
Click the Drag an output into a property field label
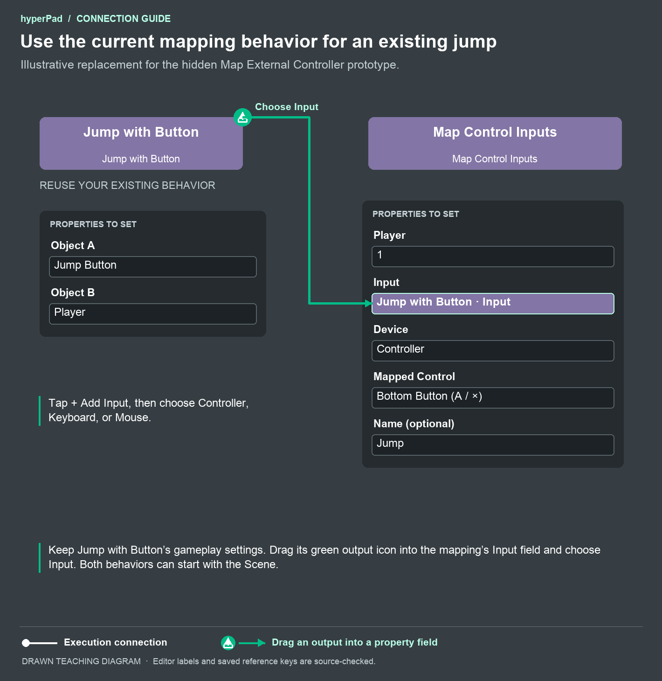355,642
